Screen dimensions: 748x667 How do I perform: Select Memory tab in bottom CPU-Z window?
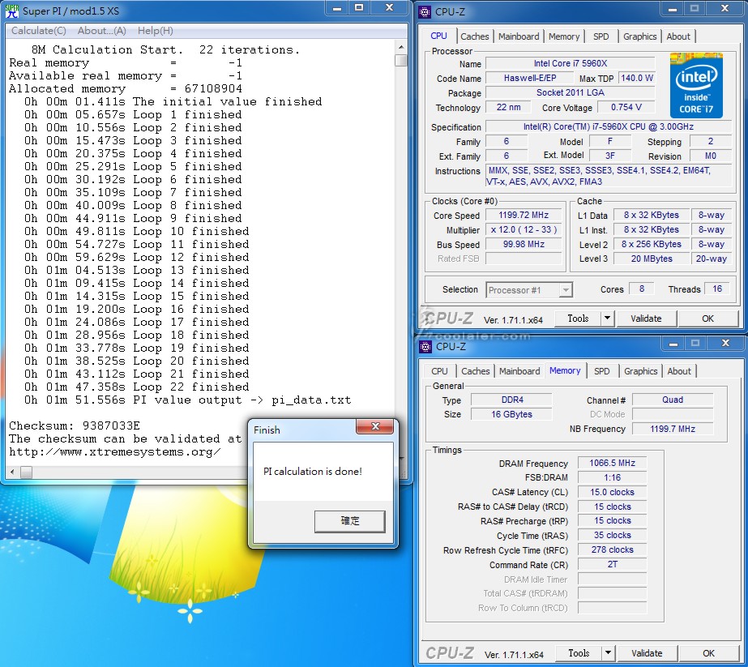click(565, 370)
